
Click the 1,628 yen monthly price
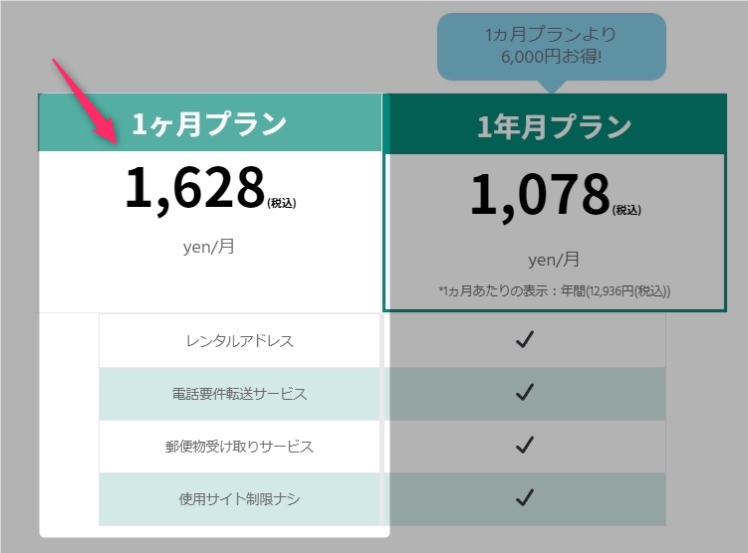[x=195, y=188]
